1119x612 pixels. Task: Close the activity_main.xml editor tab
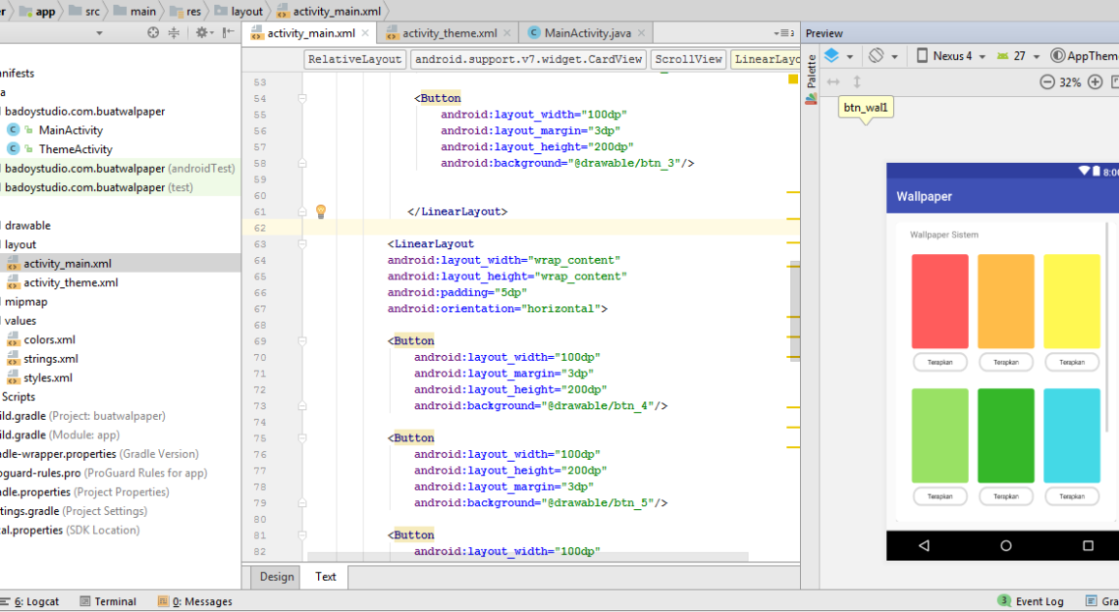(365, 33)
